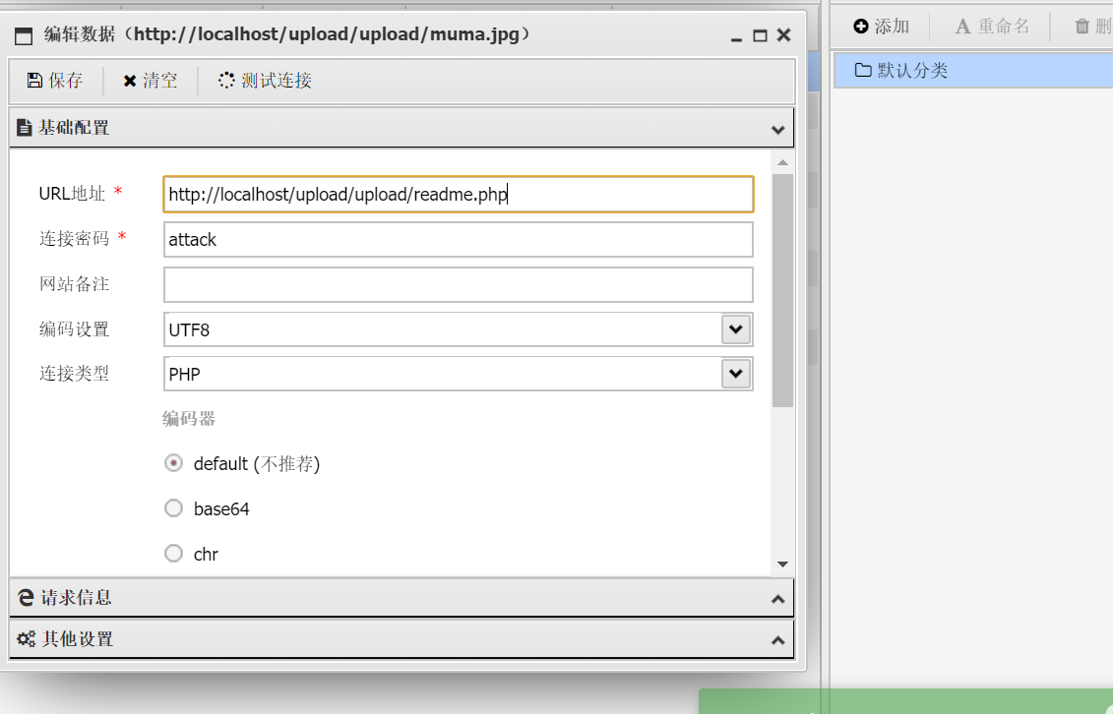The image size is (1113, 714).
Task: Click the Clear (清空) X icon
Action: (x=130, y=81)
